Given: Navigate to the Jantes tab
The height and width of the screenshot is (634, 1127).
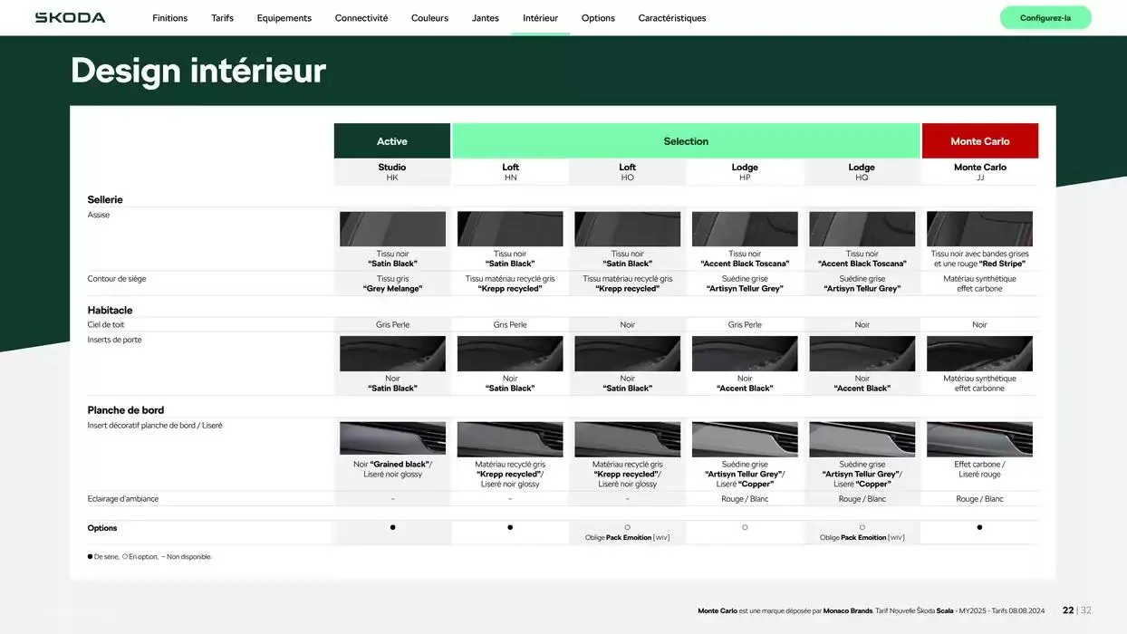Looking at the screenshot, I should click(x=485, y=18).
